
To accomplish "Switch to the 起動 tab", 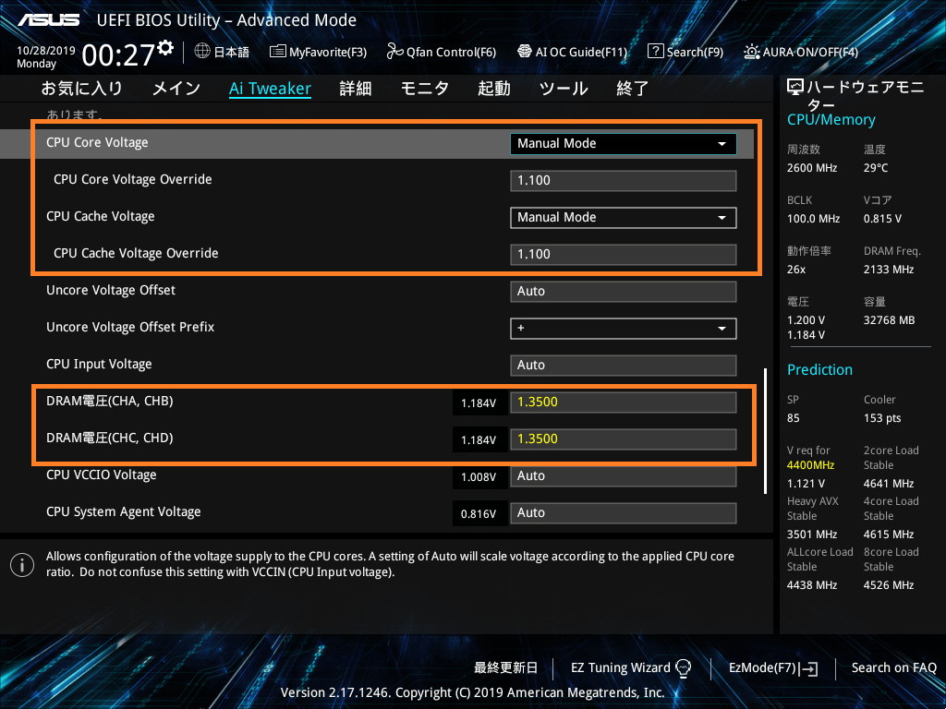I will (494, 89).
